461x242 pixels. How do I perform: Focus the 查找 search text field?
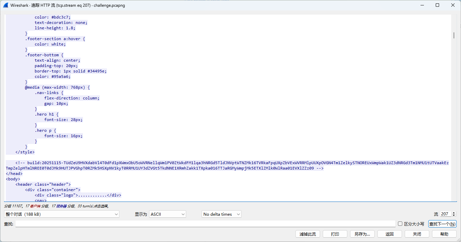pos(205,224)
